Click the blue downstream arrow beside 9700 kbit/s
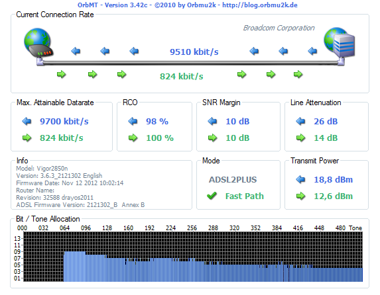380x295 pixels. point(27,121)
